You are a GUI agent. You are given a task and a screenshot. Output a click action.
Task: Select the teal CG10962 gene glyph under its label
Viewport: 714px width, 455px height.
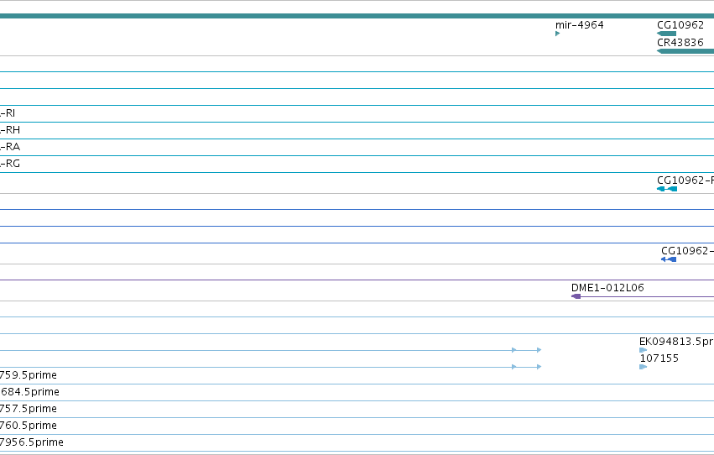coord(667,34)
